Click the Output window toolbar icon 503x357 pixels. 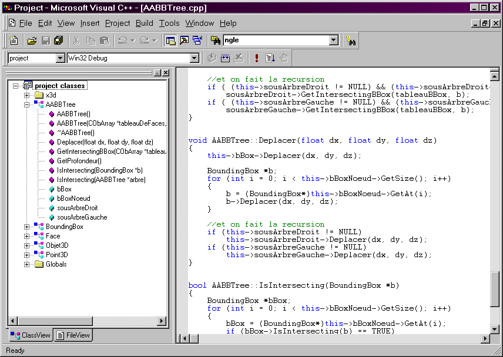point(184,41)
